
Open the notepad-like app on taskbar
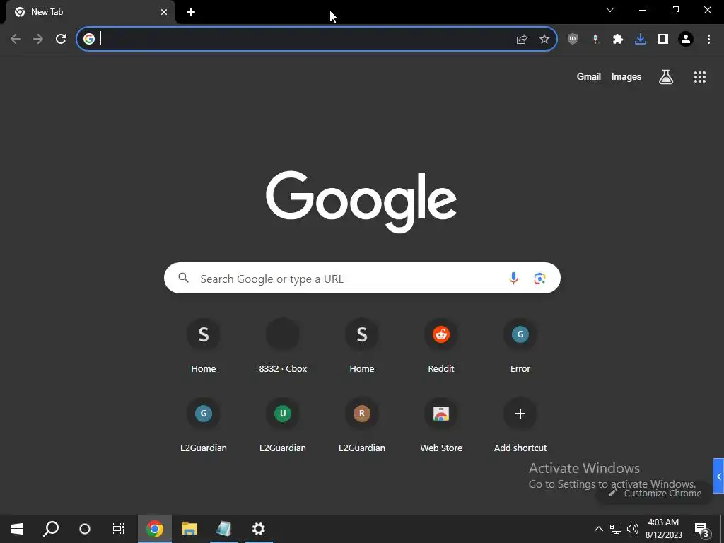point(224,529)
